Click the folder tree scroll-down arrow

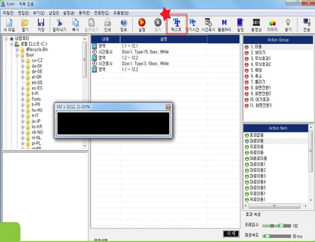(x=85, y=146)
